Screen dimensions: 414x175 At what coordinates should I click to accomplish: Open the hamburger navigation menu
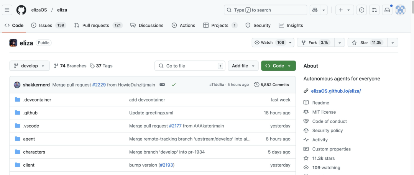pyautogui.click(x=8, y=10)
